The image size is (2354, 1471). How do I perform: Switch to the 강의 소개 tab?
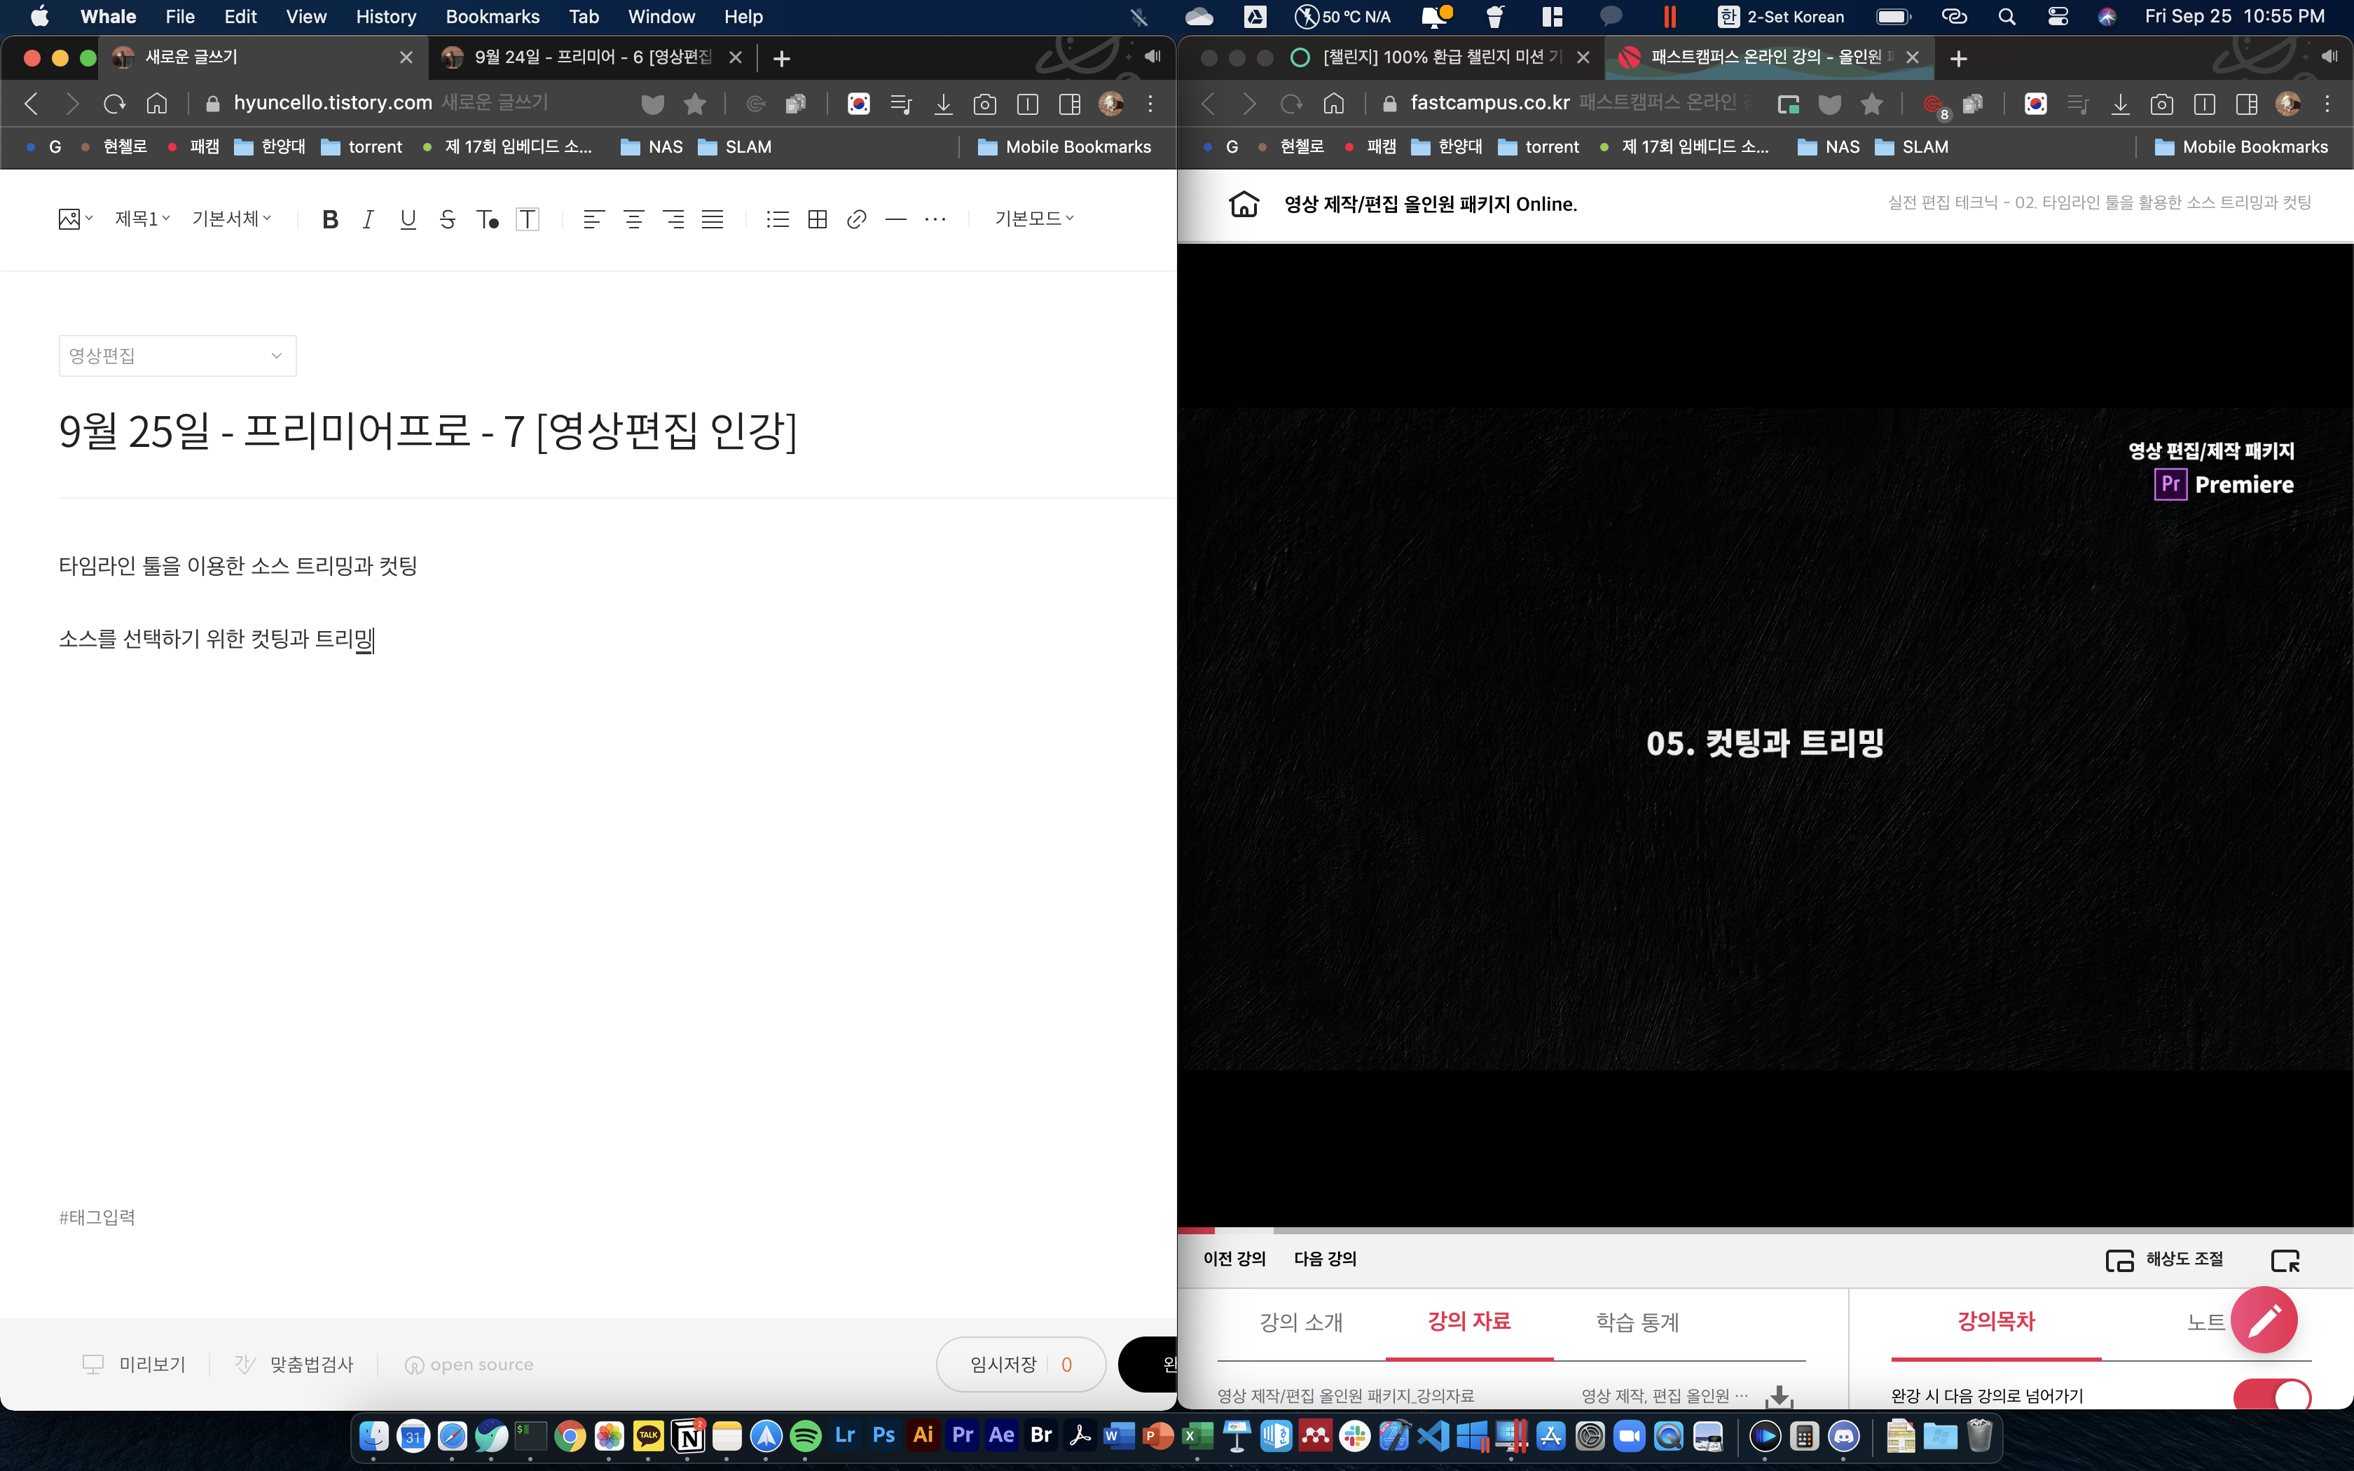1300,1322
